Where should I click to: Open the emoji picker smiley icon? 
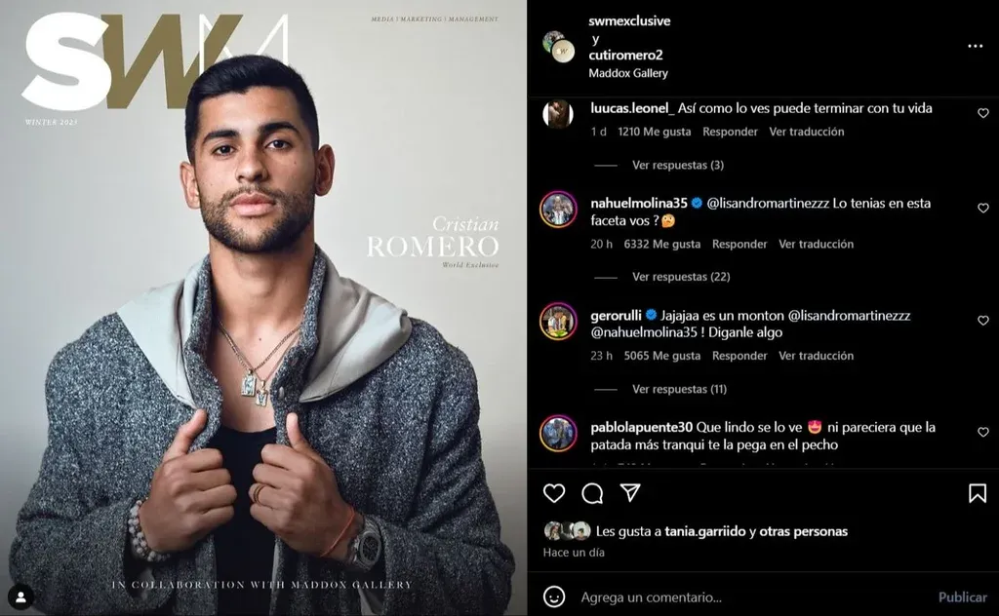(554, 597)
